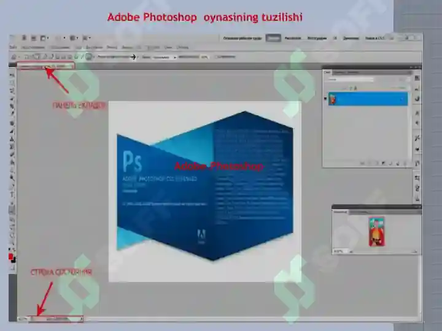The height and width of the screenshot is (331, 442).
Task: Select the Lasso tool
Action: click(12, 91)
